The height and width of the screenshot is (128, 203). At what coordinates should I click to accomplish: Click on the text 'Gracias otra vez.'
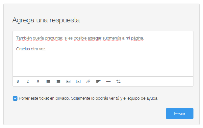click(x=31, y=49)
